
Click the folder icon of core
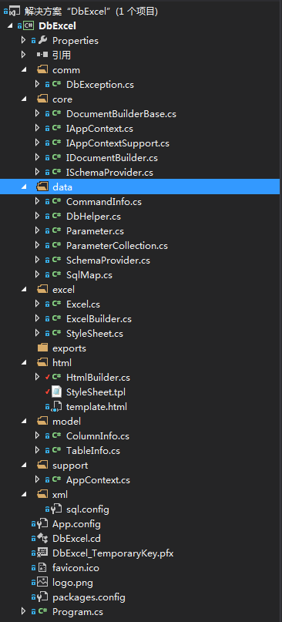(42, 99)
